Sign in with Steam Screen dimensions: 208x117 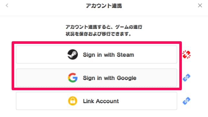point(96,54)
